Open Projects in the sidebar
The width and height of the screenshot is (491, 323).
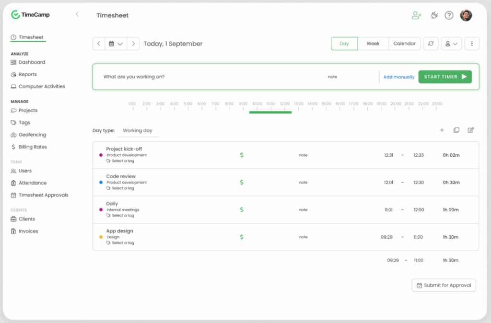24,111
